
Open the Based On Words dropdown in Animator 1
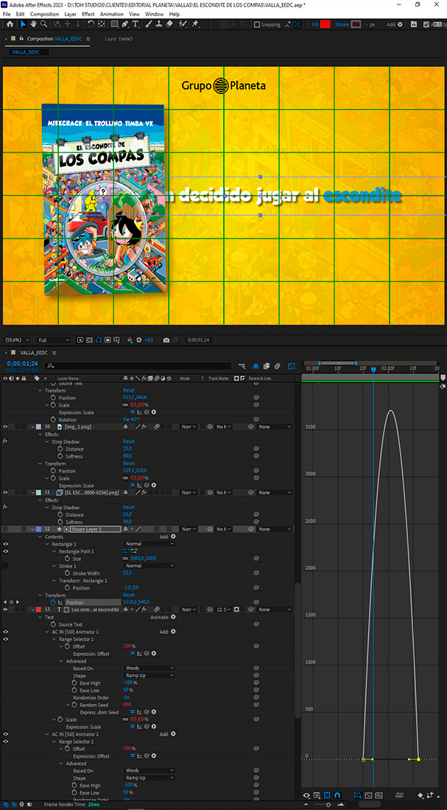coord(149,668)
